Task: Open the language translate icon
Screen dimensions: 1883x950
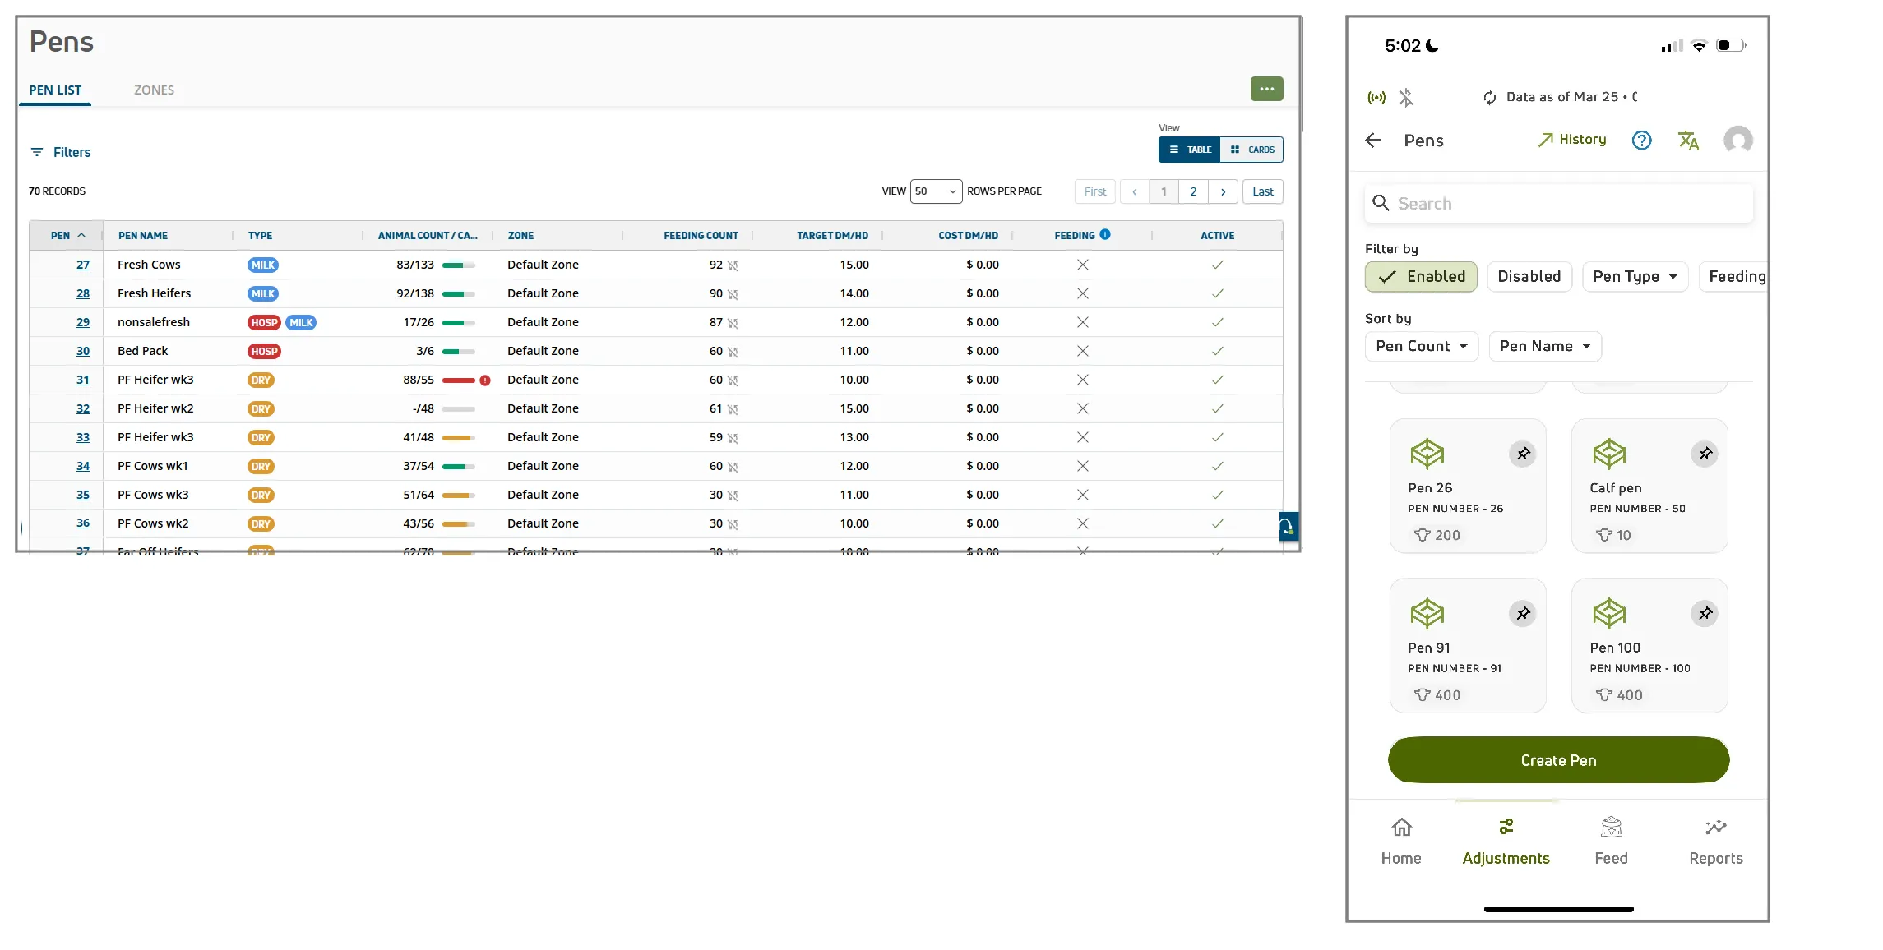Action: (1688, 141)
